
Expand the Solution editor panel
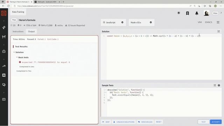click(x=218, y=31)
